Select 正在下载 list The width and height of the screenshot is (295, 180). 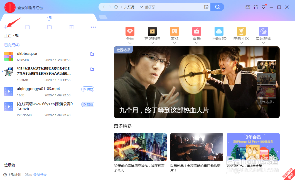click(x=11, y=36)
